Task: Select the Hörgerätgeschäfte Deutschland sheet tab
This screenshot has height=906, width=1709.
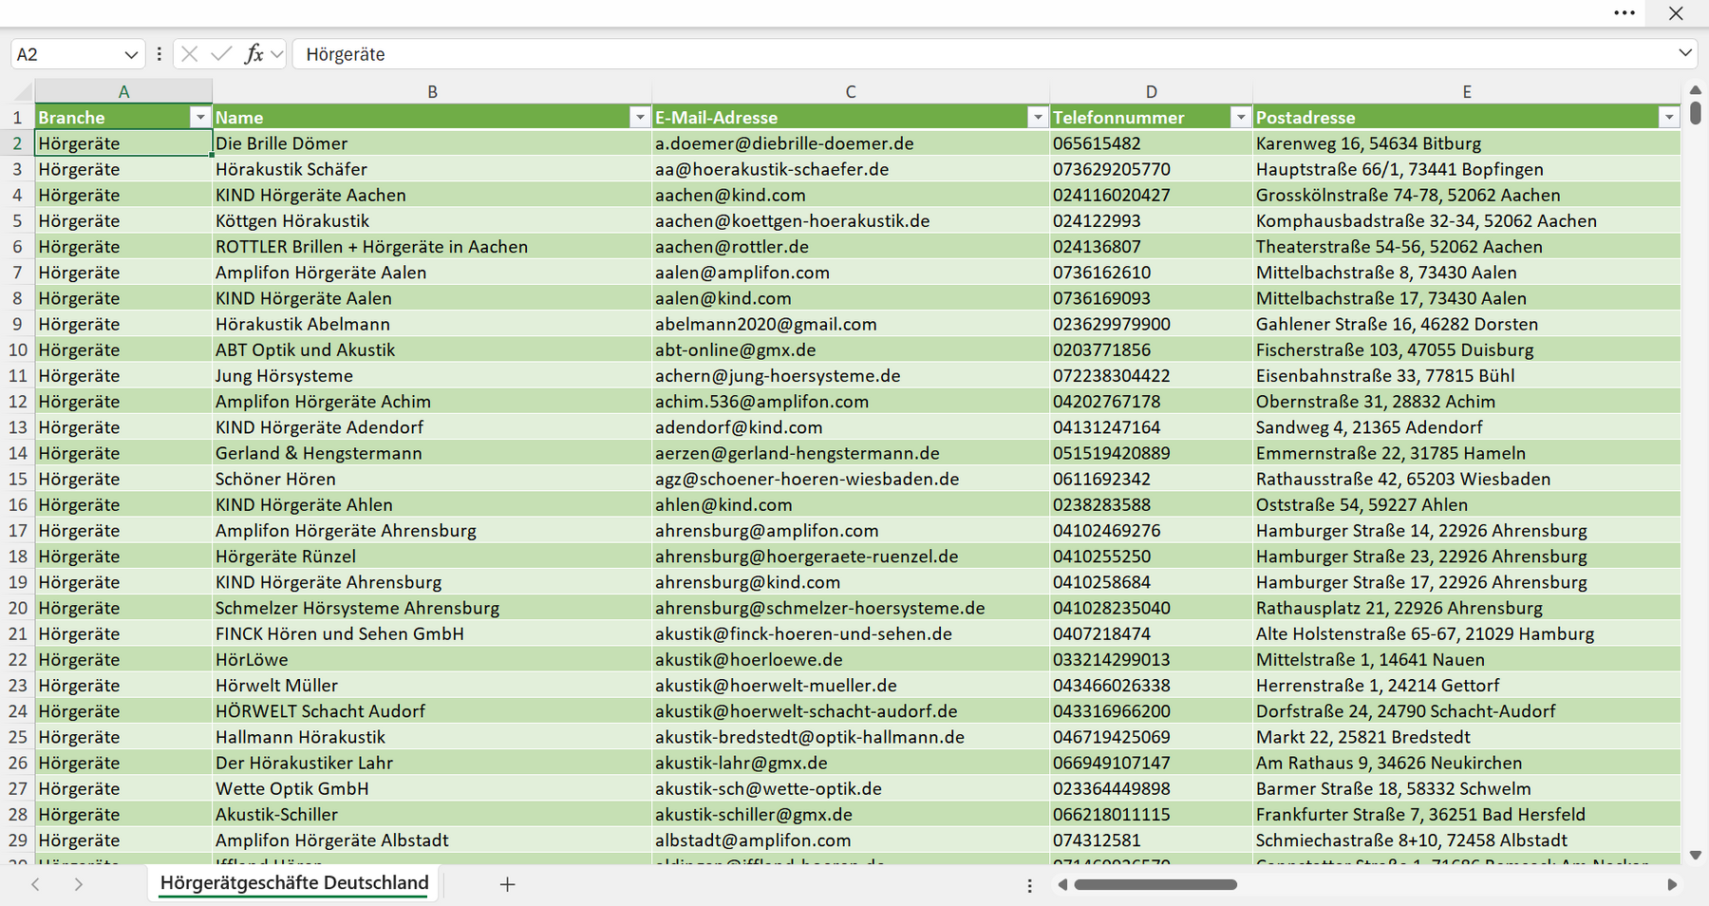Action: [294, 883]
